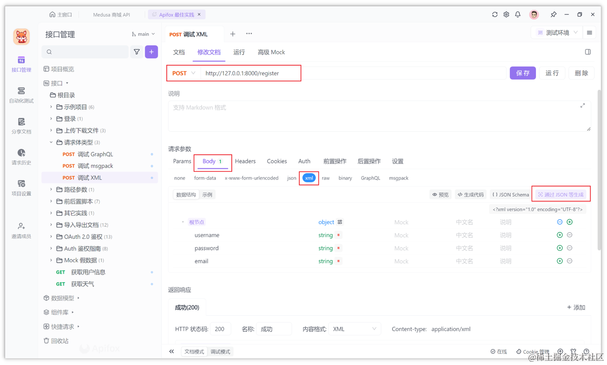This screenshot has width=607, height=365.
Task: Add child node to 根节点
Action: point(570,222)
